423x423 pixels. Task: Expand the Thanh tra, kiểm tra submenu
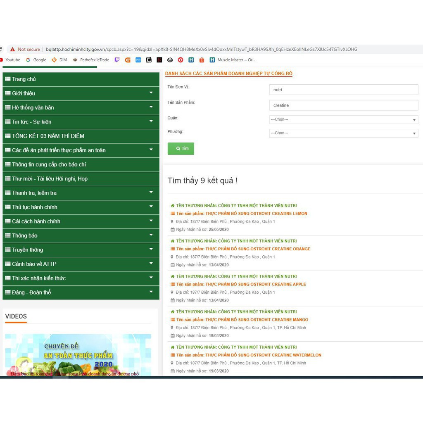[x=151, y=192]
